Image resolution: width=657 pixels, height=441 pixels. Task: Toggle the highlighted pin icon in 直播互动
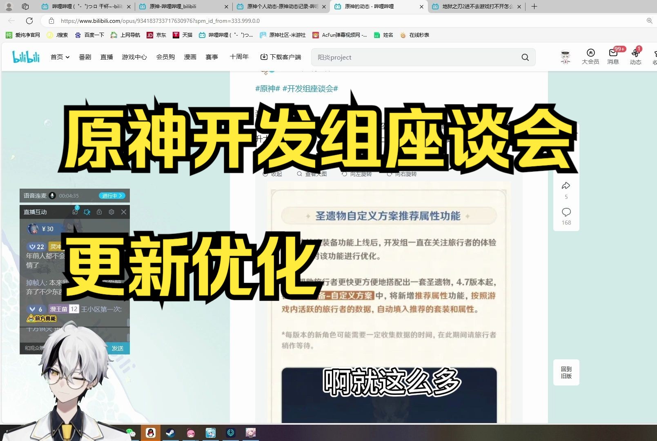point(87,212)
